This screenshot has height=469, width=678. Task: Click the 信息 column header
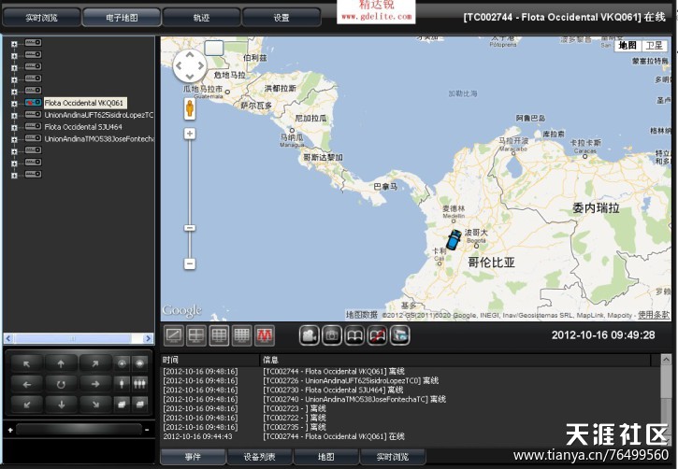tap(455, 360)
